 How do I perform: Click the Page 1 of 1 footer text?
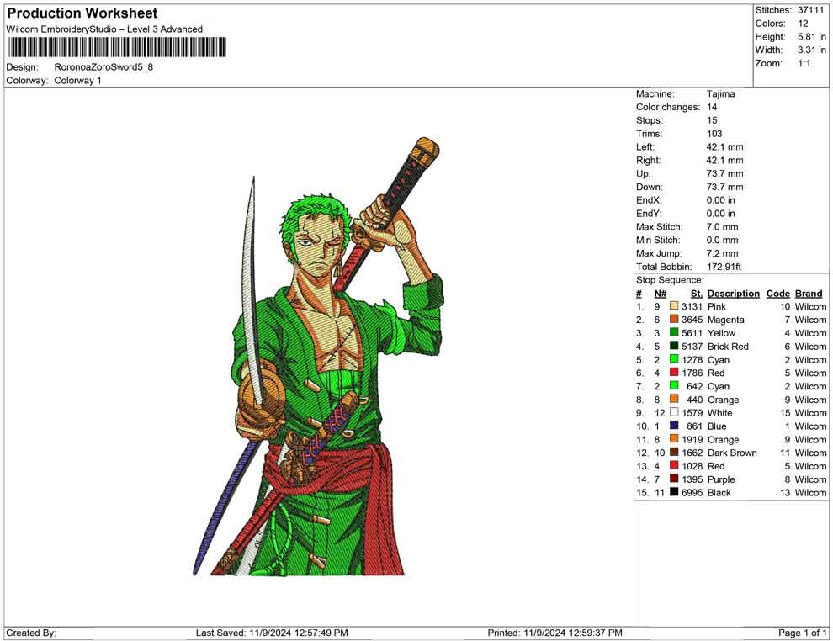coord(803,633)
